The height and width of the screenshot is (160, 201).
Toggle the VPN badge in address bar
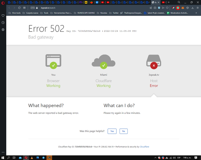point(32,8)
